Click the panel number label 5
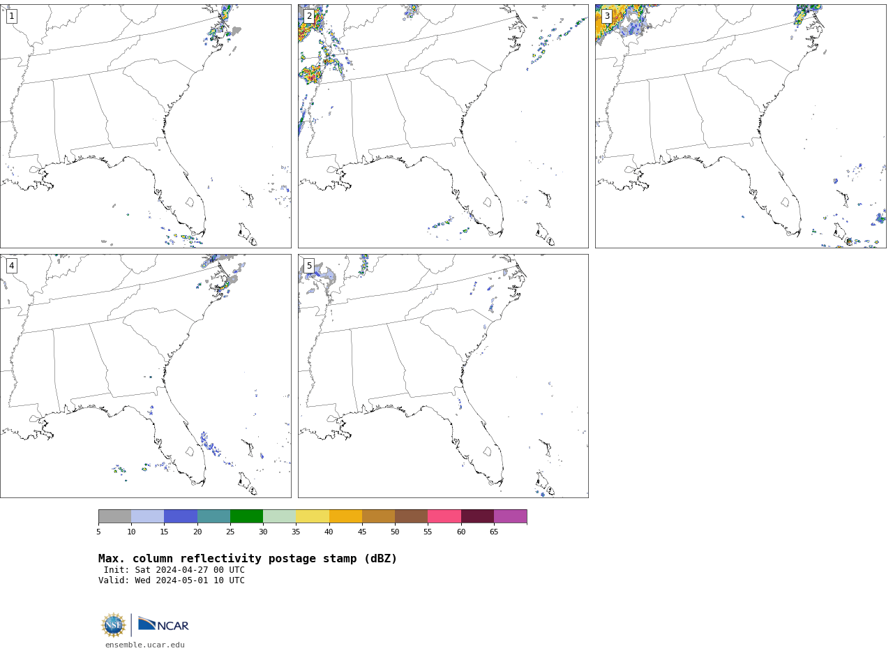Image resolution: width=893 pixels, height=653 pixels. (x=309, y=266)
